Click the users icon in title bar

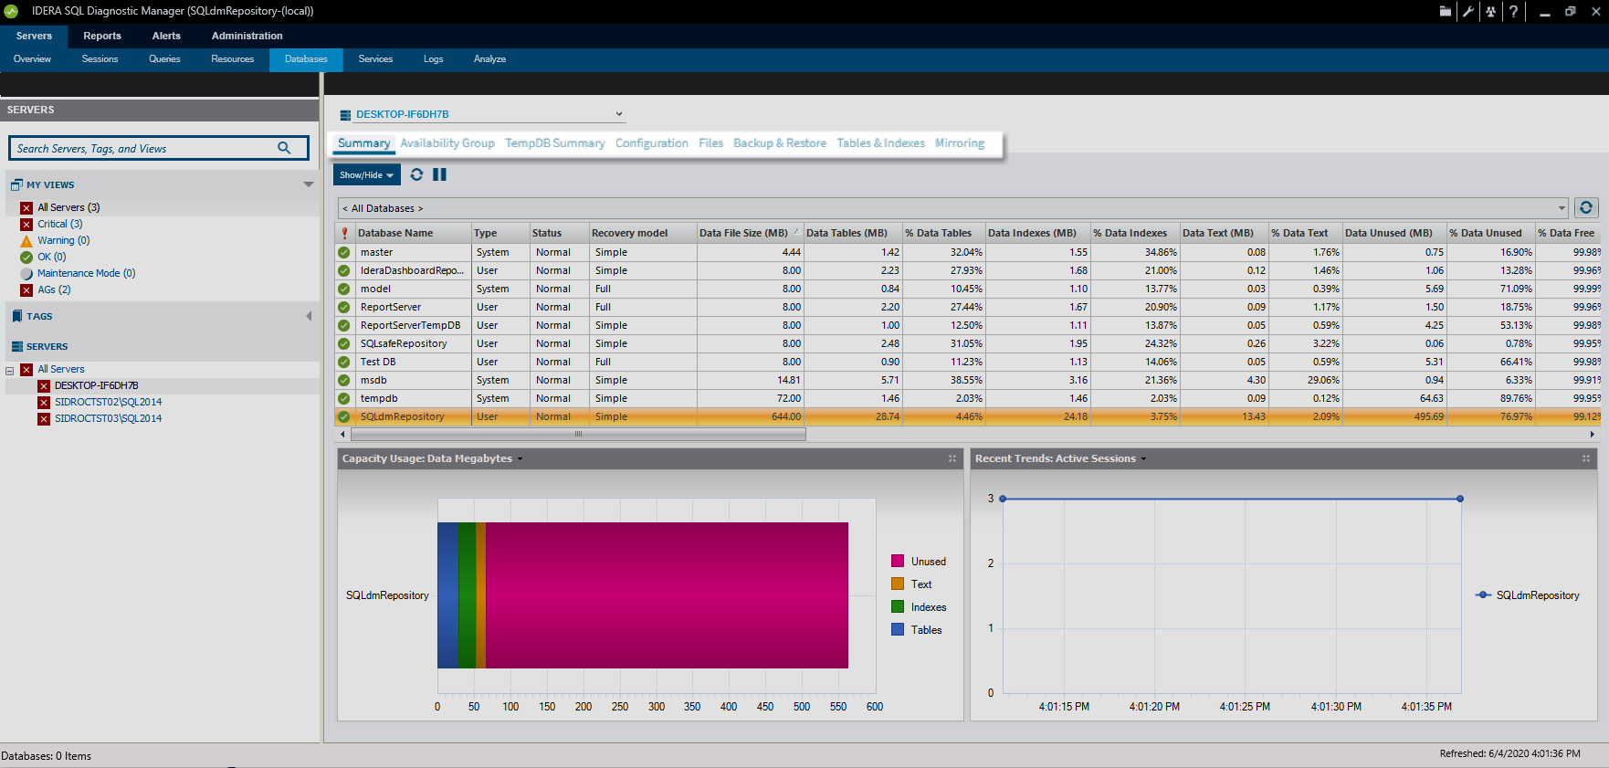tap(1490, 12)
